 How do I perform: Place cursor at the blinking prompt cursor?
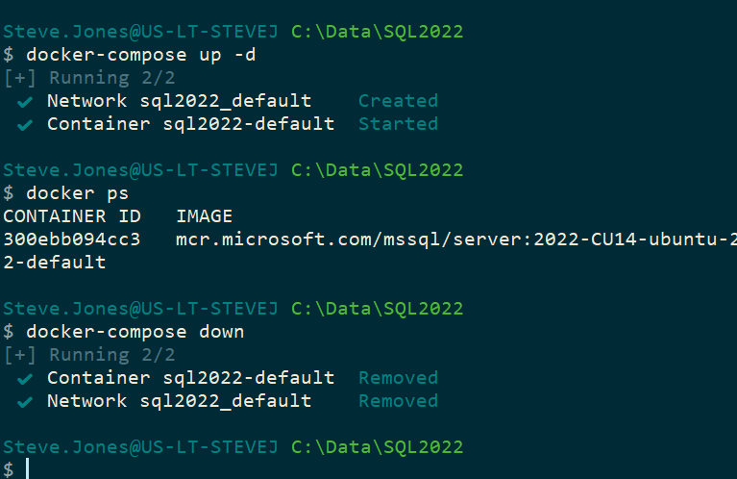28,469
